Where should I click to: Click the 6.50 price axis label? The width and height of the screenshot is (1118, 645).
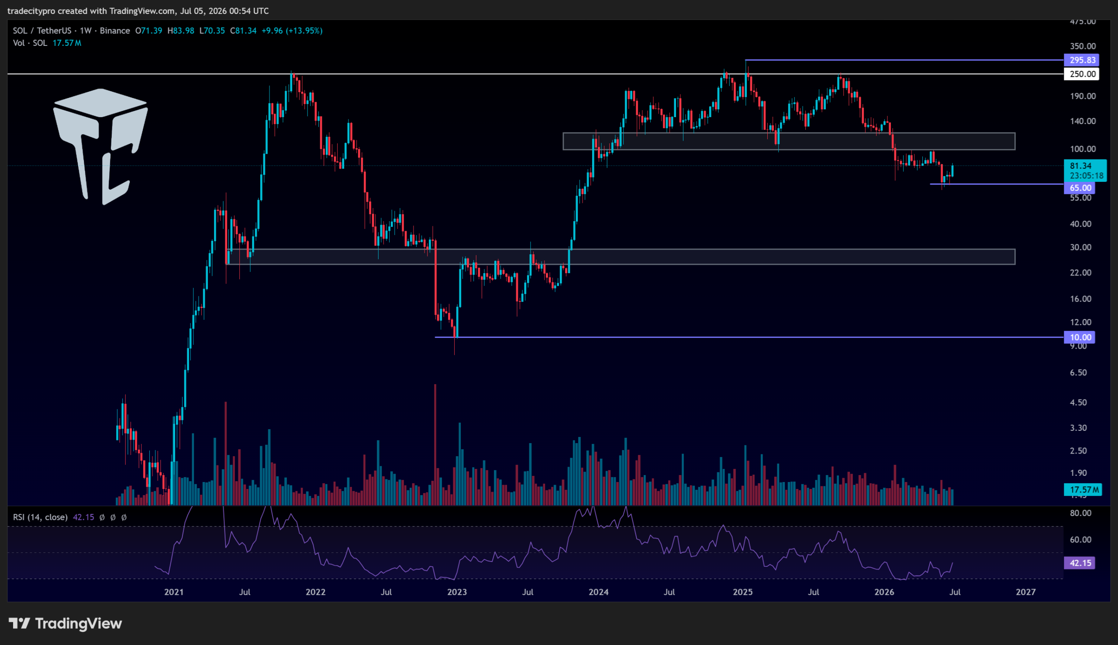1078,373
